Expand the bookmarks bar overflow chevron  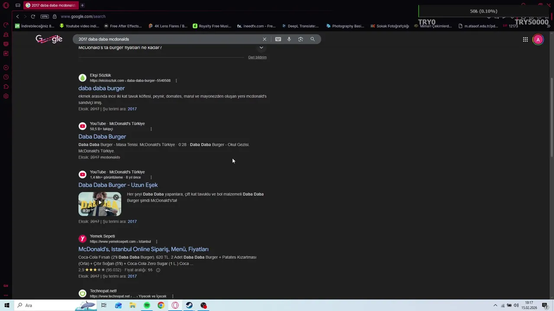[x=548, y=26]
